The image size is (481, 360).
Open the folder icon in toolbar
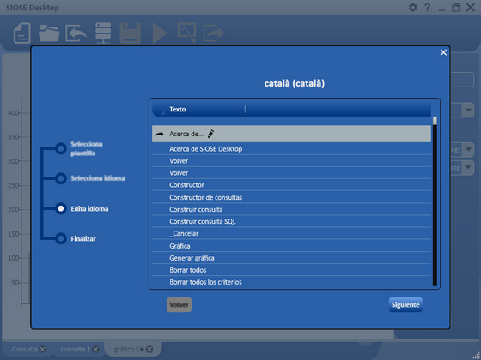coord(49,33)
